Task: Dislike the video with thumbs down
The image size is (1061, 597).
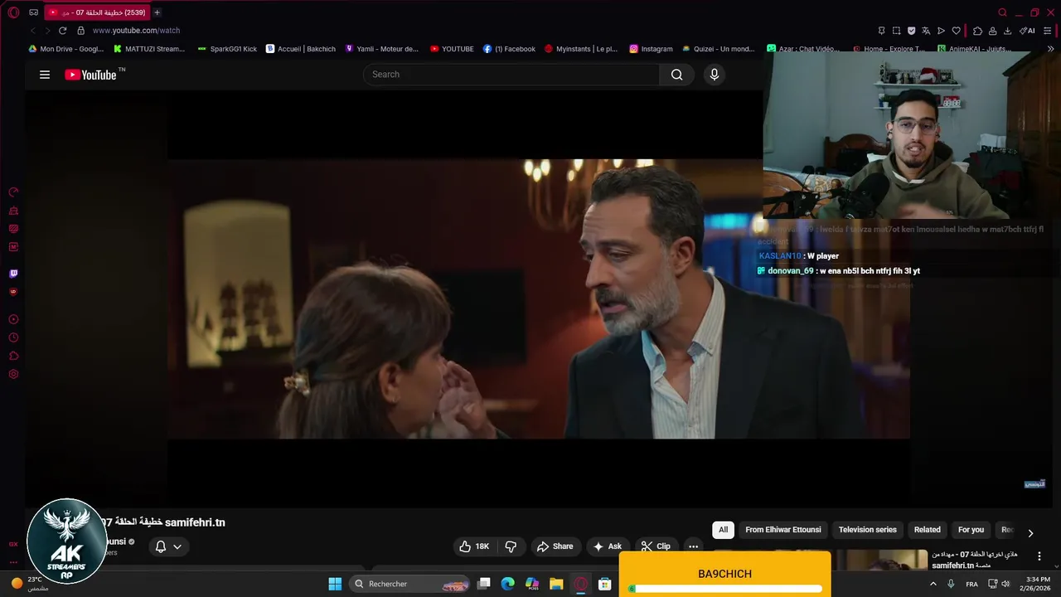Action: (511, 546)
